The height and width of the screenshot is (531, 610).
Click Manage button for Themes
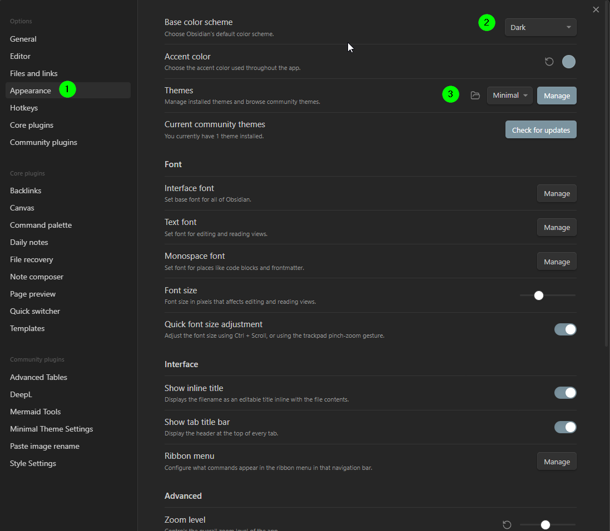(x=557, y=96)
